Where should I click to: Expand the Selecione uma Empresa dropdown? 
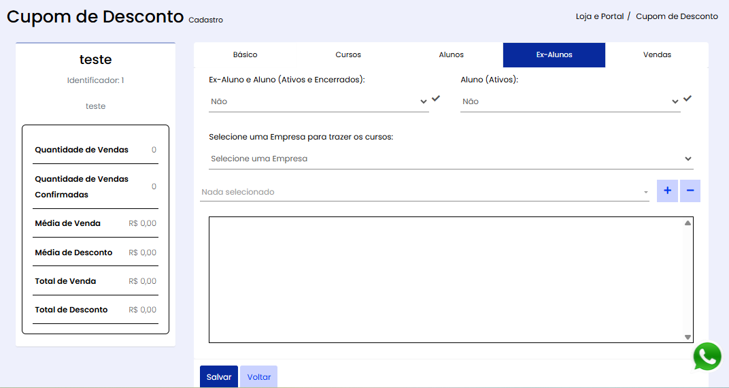(451, 159)
